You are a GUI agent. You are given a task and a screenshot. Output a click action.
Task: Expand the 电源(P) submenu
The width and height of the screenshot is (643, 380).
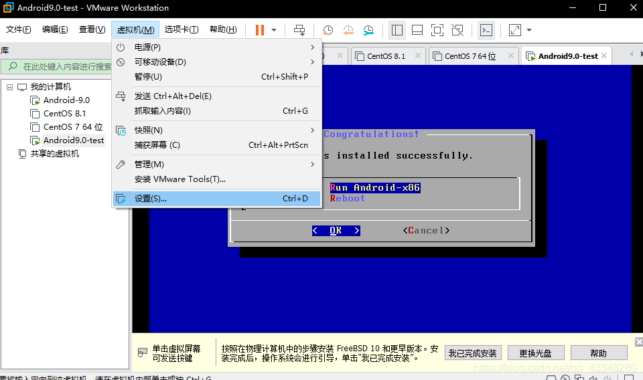tap(217, 47)
